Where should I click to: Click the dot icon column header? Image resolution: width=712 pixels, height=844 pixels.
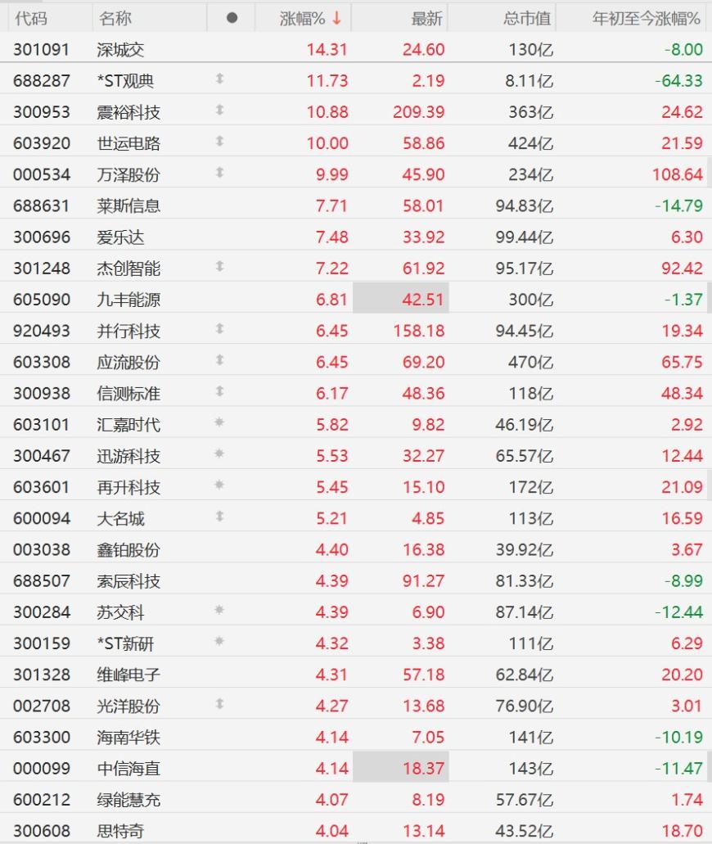(x=232, y=18)
